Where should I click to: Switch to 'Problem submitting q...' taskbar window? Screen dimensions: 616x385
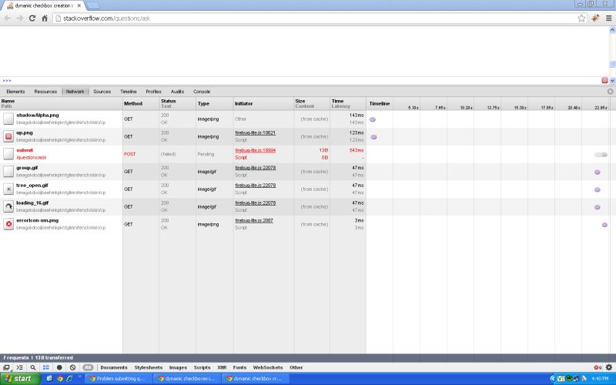pyautogui.click(x=119, y=378)
